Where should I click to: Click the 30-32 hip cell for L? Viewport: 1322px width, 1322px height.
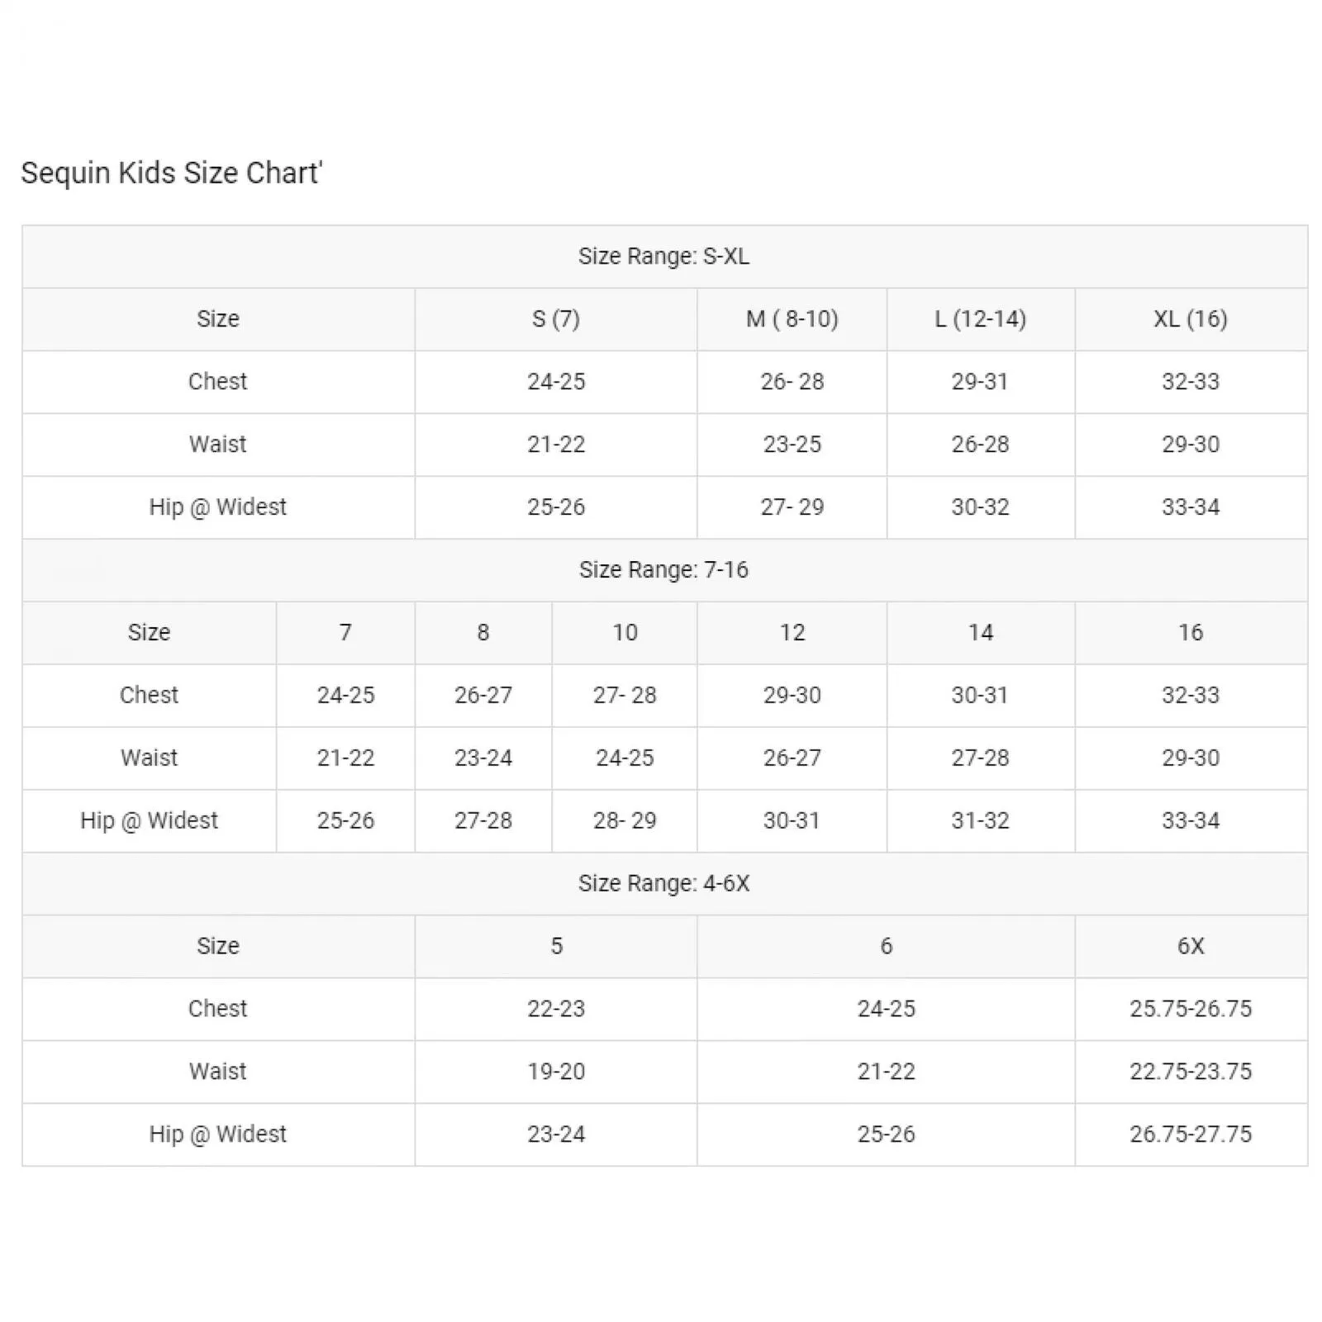(x=981, y=507)
